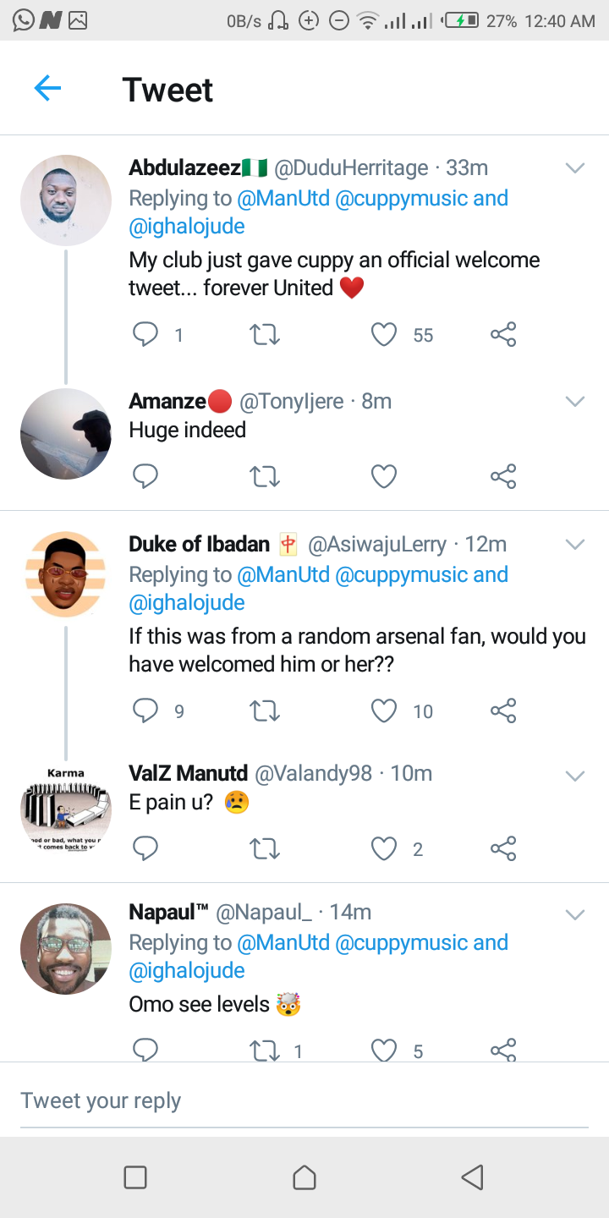Retweet ValZ Manutd's reply
The height and width of the screenshot is (1218, 609).
(266, 848)
